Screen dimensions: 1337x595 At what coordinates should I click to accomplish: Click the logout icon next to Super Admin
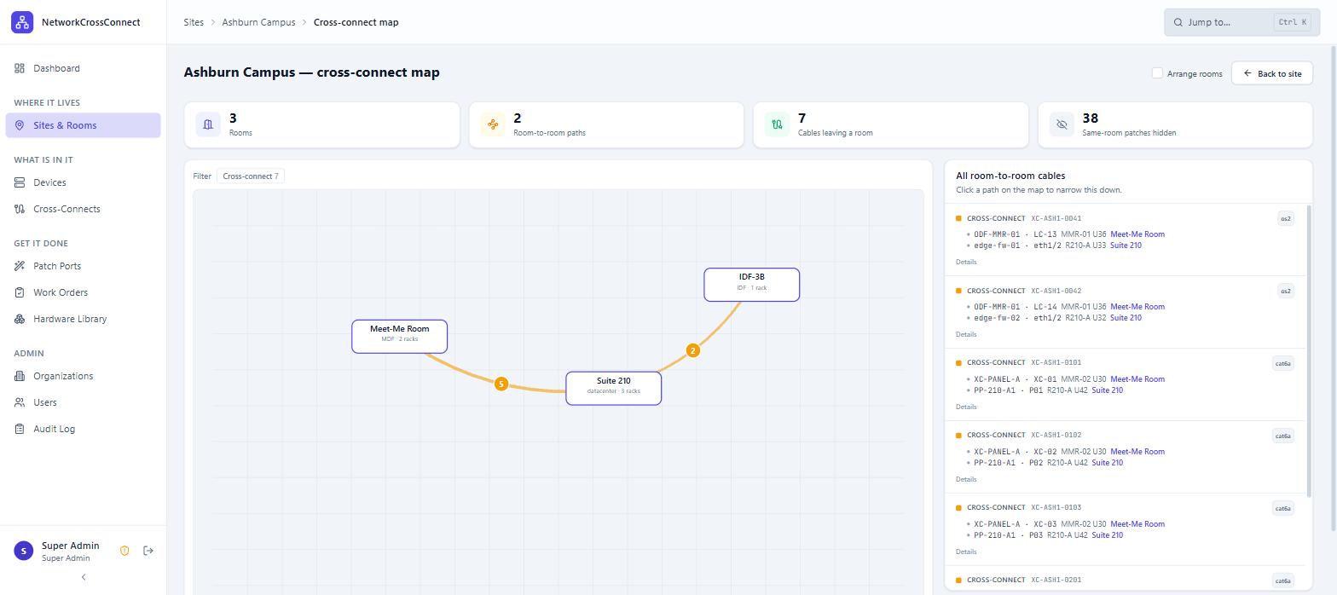(x=148, y=551)
